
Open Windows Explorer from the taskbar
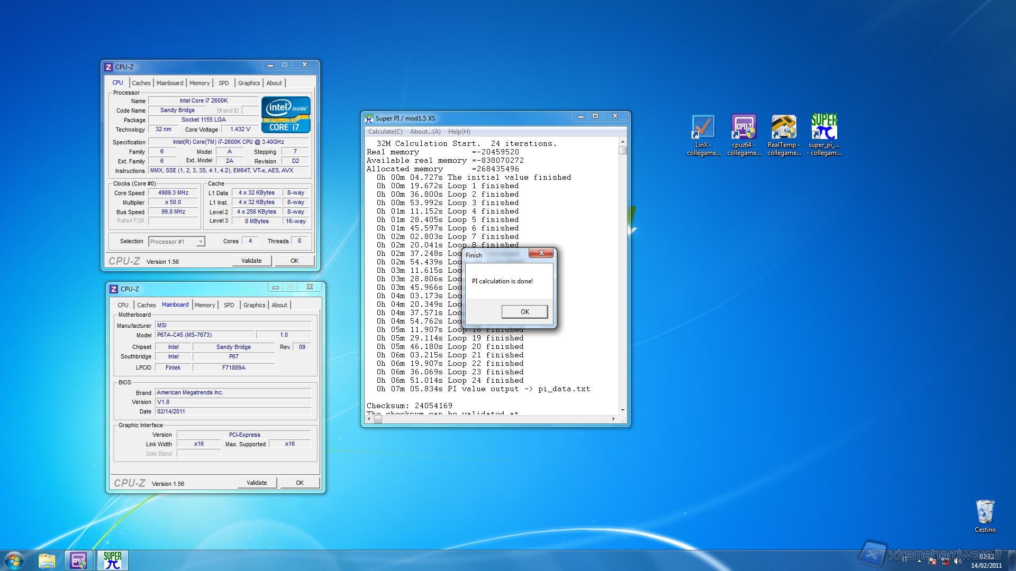pyautogui.click(x=47, y=560)
